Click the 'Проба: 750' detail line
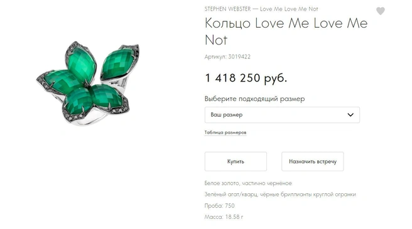This screenshot has height=229, width=412. click(219, 206)
